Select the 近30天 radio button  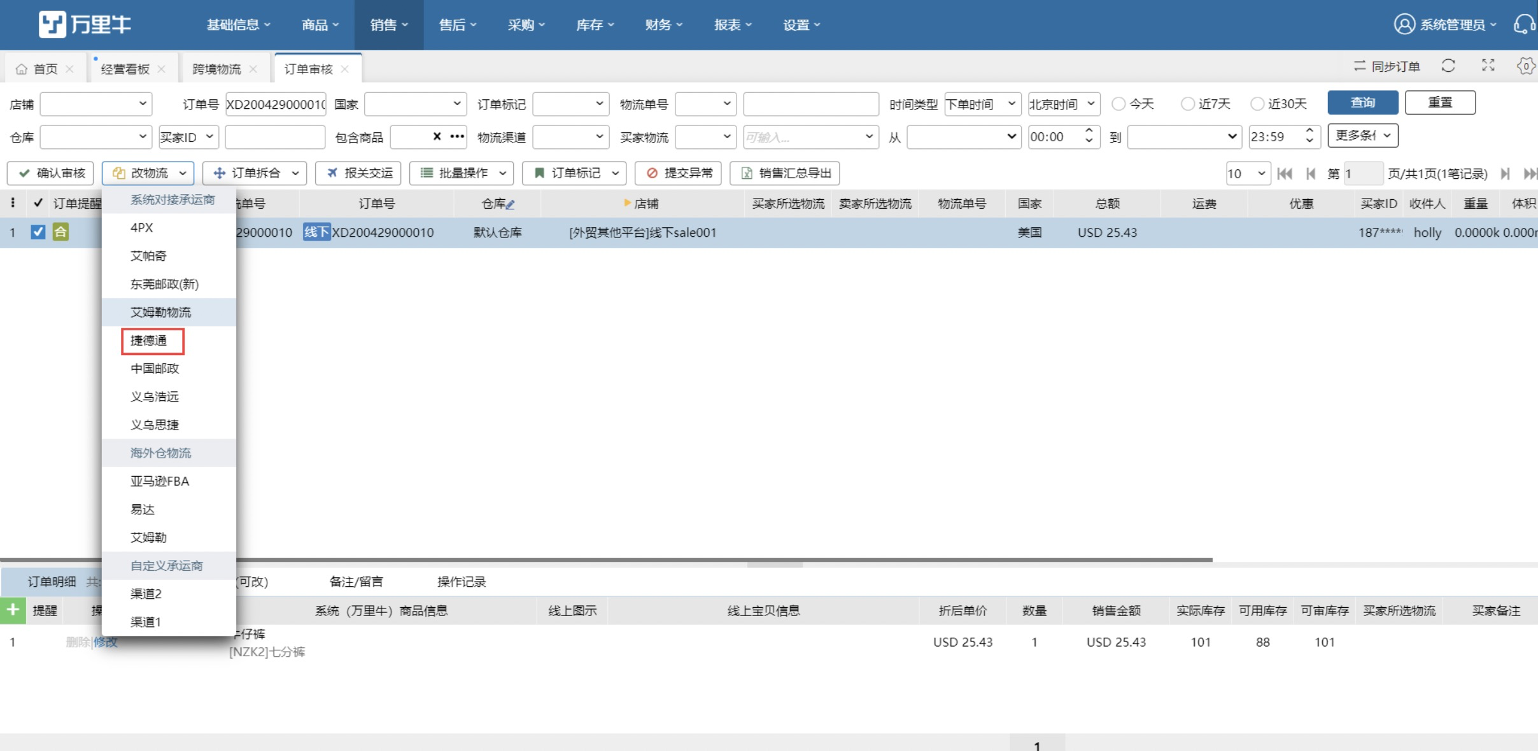point(1257,104)
